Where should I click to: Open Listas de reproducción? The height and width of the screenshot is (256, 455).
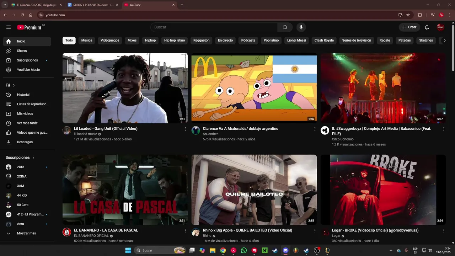tap(27, 104)
